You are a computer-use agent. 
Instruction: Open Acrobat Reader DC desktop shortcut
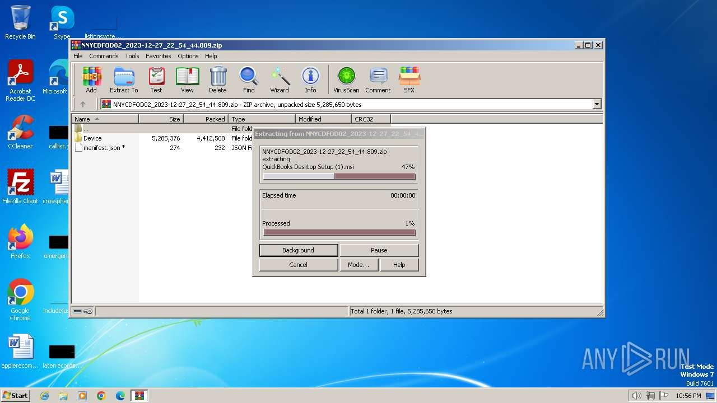20,81
